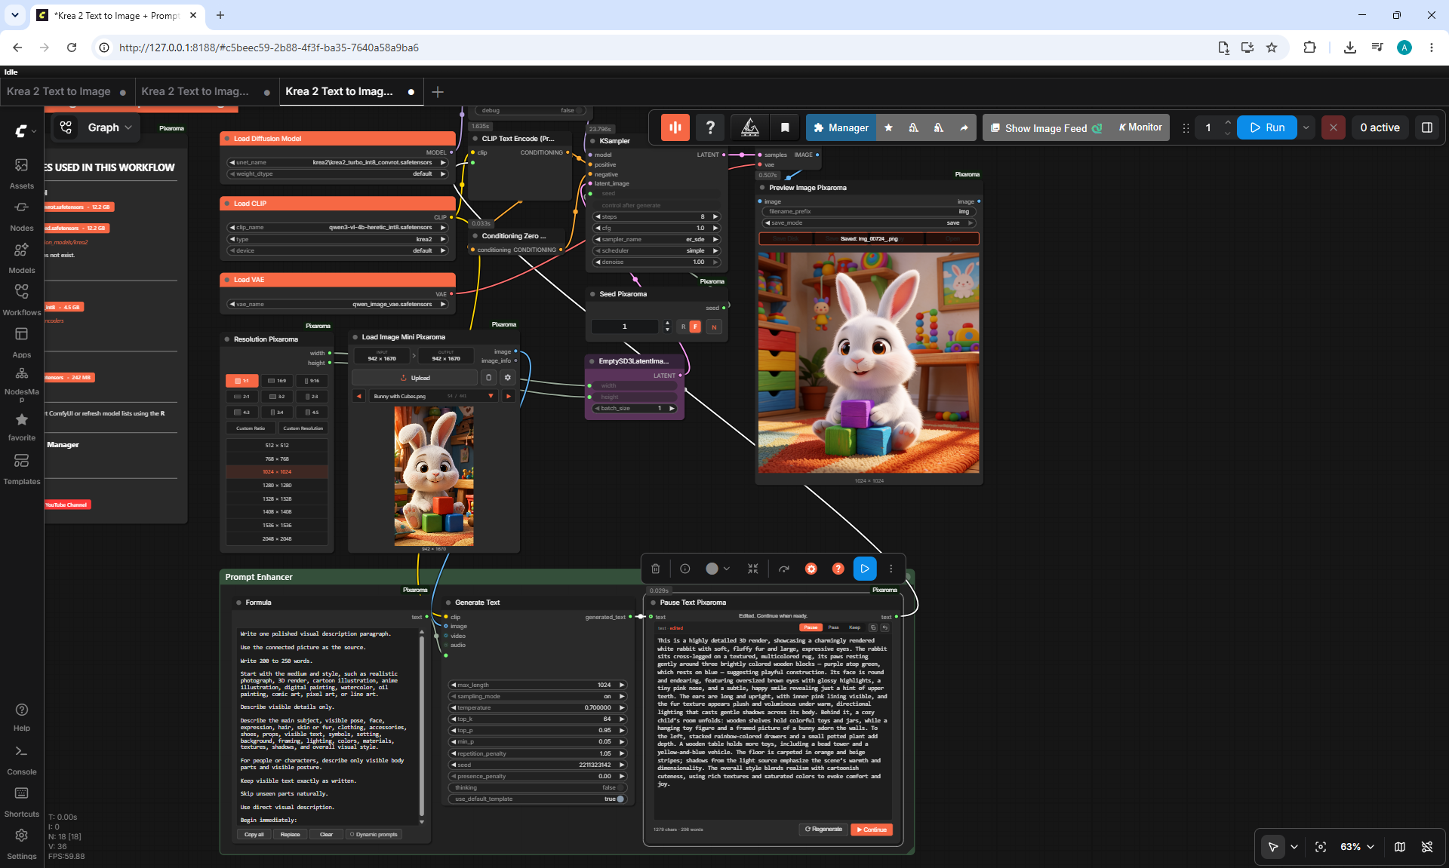Cancel current run with red X button
The height and width of the screenshot is (868, 1449).
1334,127
